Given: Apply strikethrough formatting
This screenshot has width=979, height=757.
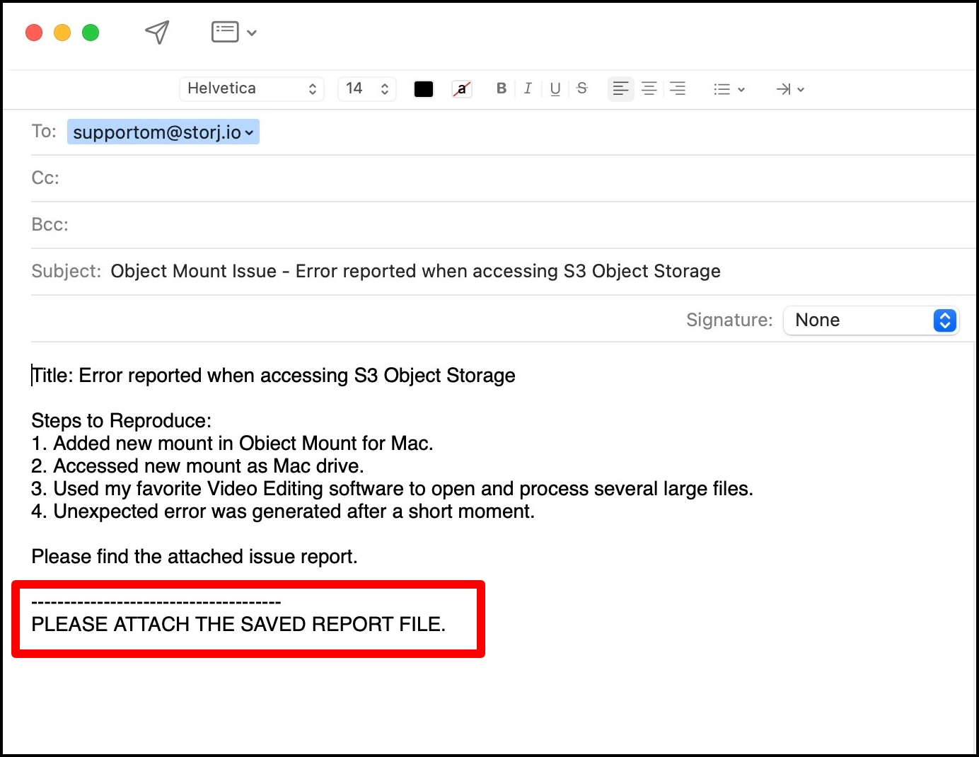Looking at the screenshot, I should (582, 88).
